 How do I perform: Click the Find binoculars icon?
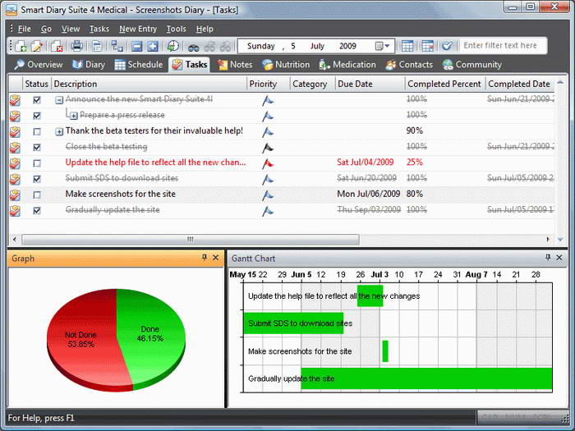(193, 47)
